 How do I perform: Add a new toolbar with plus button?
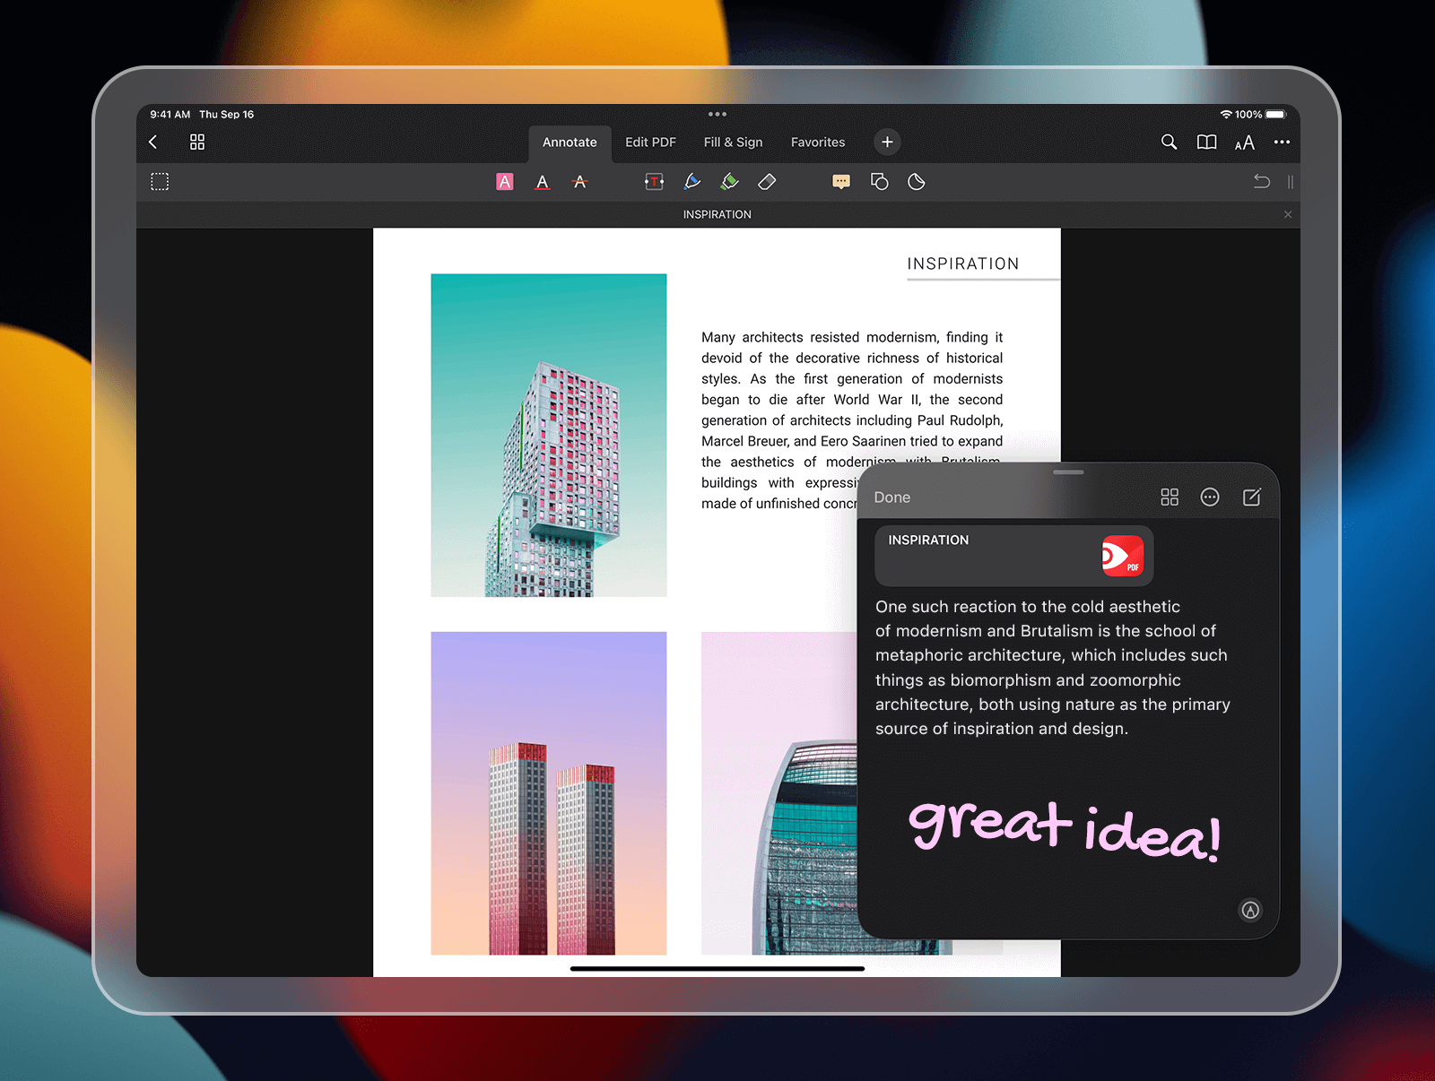tap(887, 142)
